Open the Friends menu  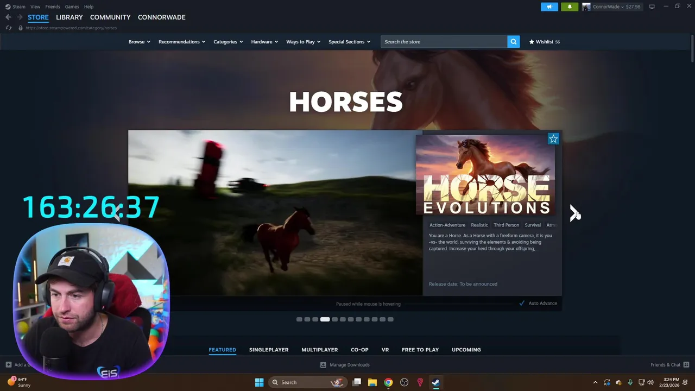pos(53,7)
